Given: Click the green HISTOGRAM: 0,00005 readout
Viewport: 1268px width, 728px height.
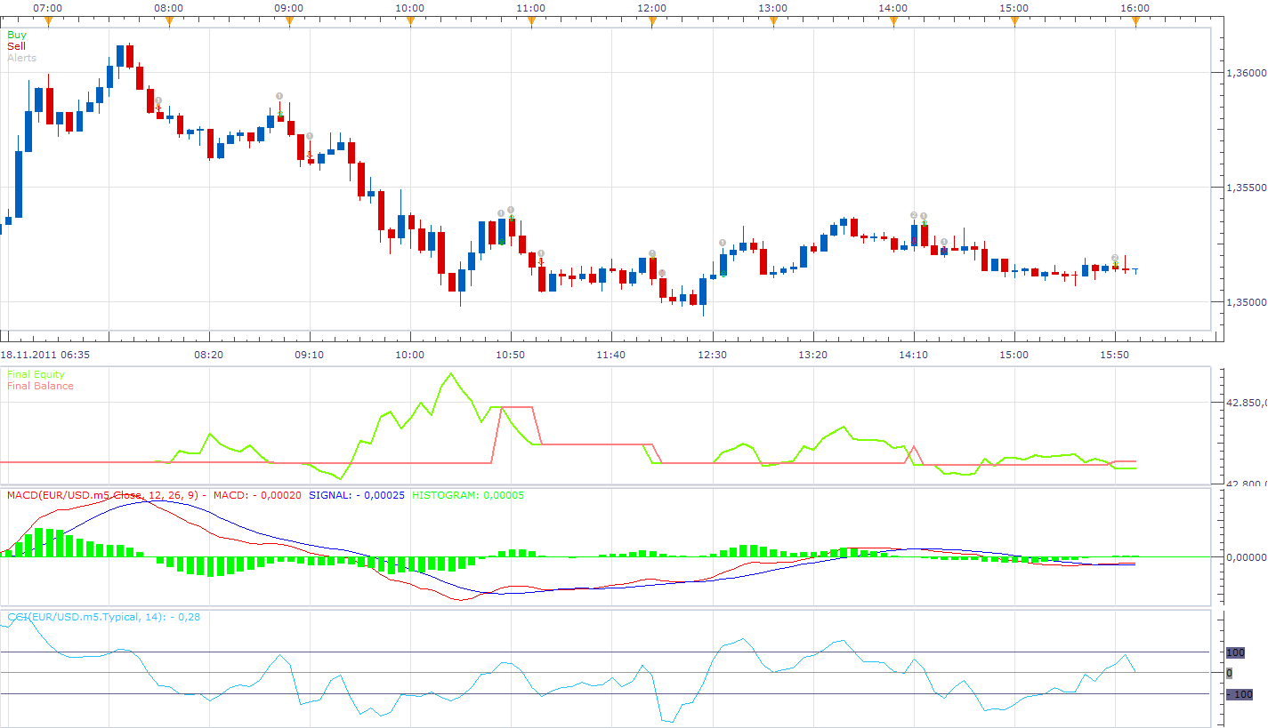Looking at the screenshot, I should click(x=466, y=495).
